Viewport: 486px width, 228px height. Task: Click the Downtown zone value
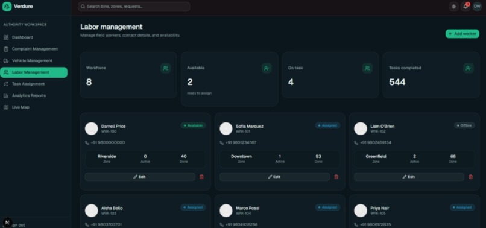click(241, 157)
